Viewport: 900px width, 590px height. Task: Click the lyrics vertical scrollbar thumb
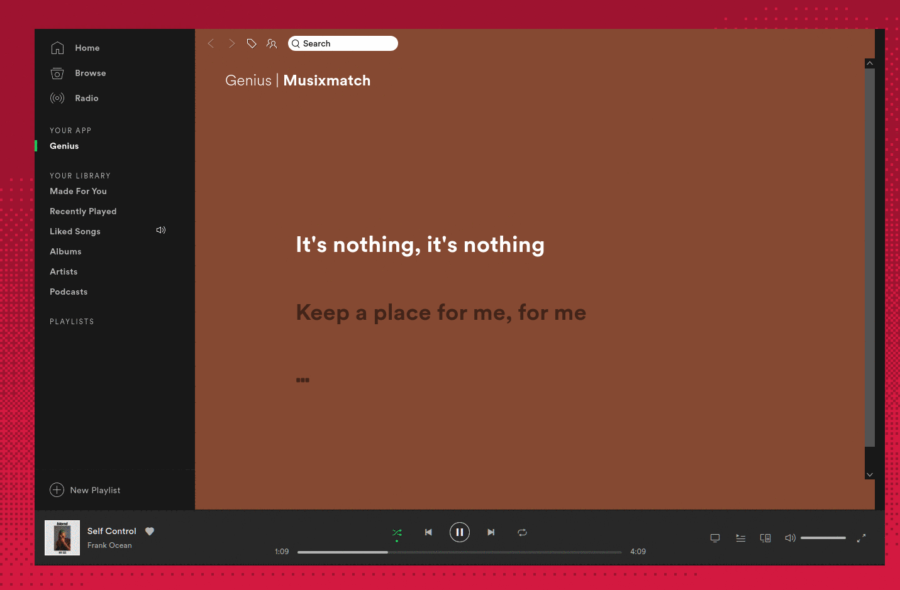click(x=870, y=258)
